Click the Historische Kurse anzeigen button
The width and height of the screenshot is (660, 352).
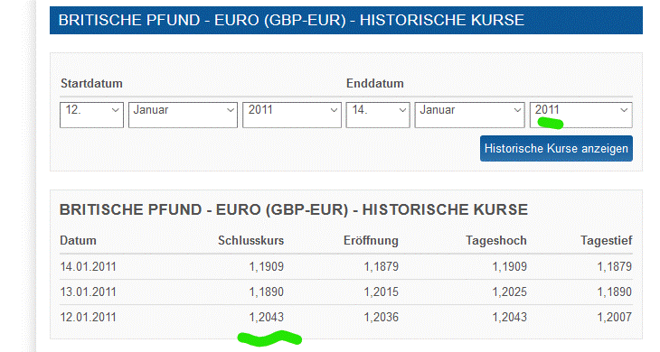[556, 148]
